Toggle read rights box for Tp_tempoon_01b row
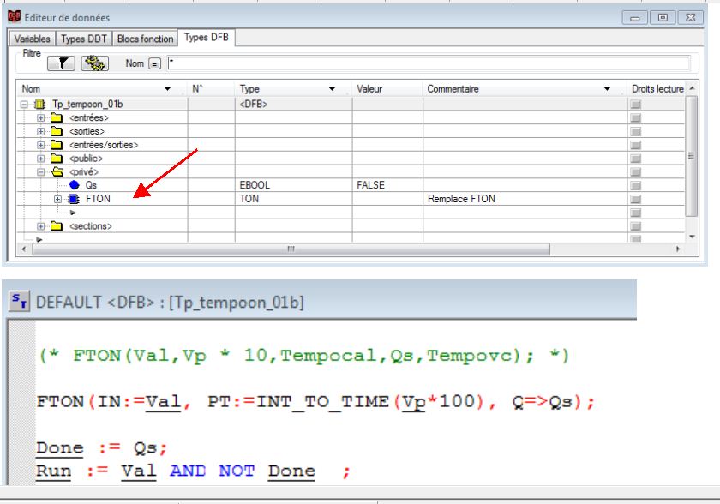 coord(636,104)
